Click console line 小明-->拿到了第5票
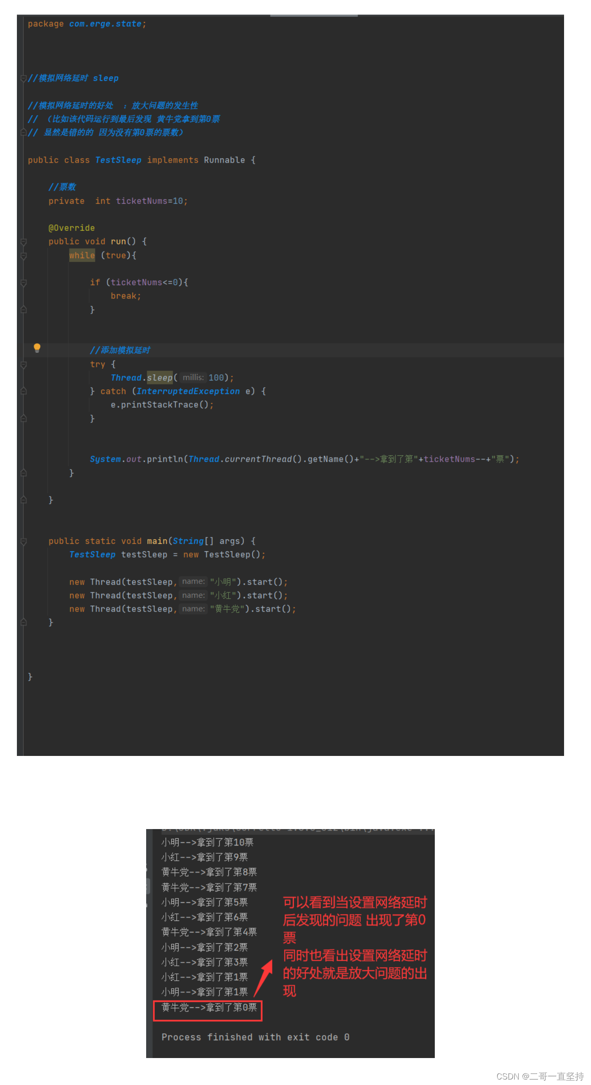 click(x=205, y=903)
